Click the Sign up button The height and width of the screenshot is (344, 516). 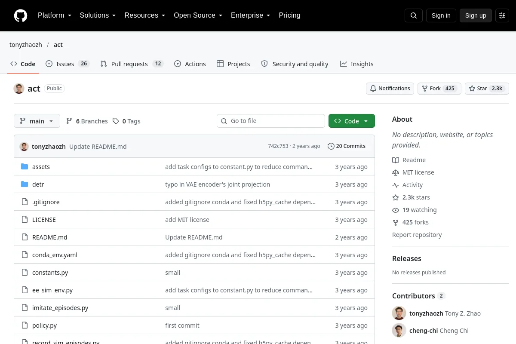click(476, 15)
